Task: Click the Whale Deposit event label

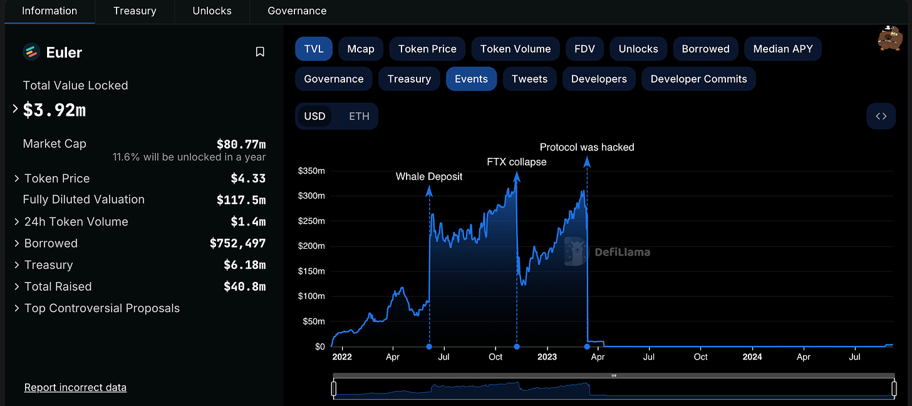Action: (429, 177)
